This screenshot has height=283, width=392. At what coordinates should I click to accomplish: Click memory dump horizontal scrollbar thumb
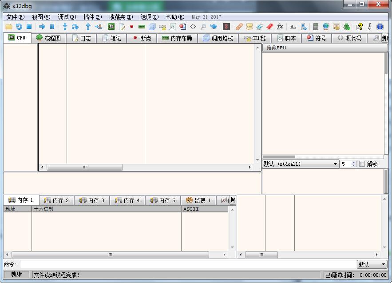(110, 255)
